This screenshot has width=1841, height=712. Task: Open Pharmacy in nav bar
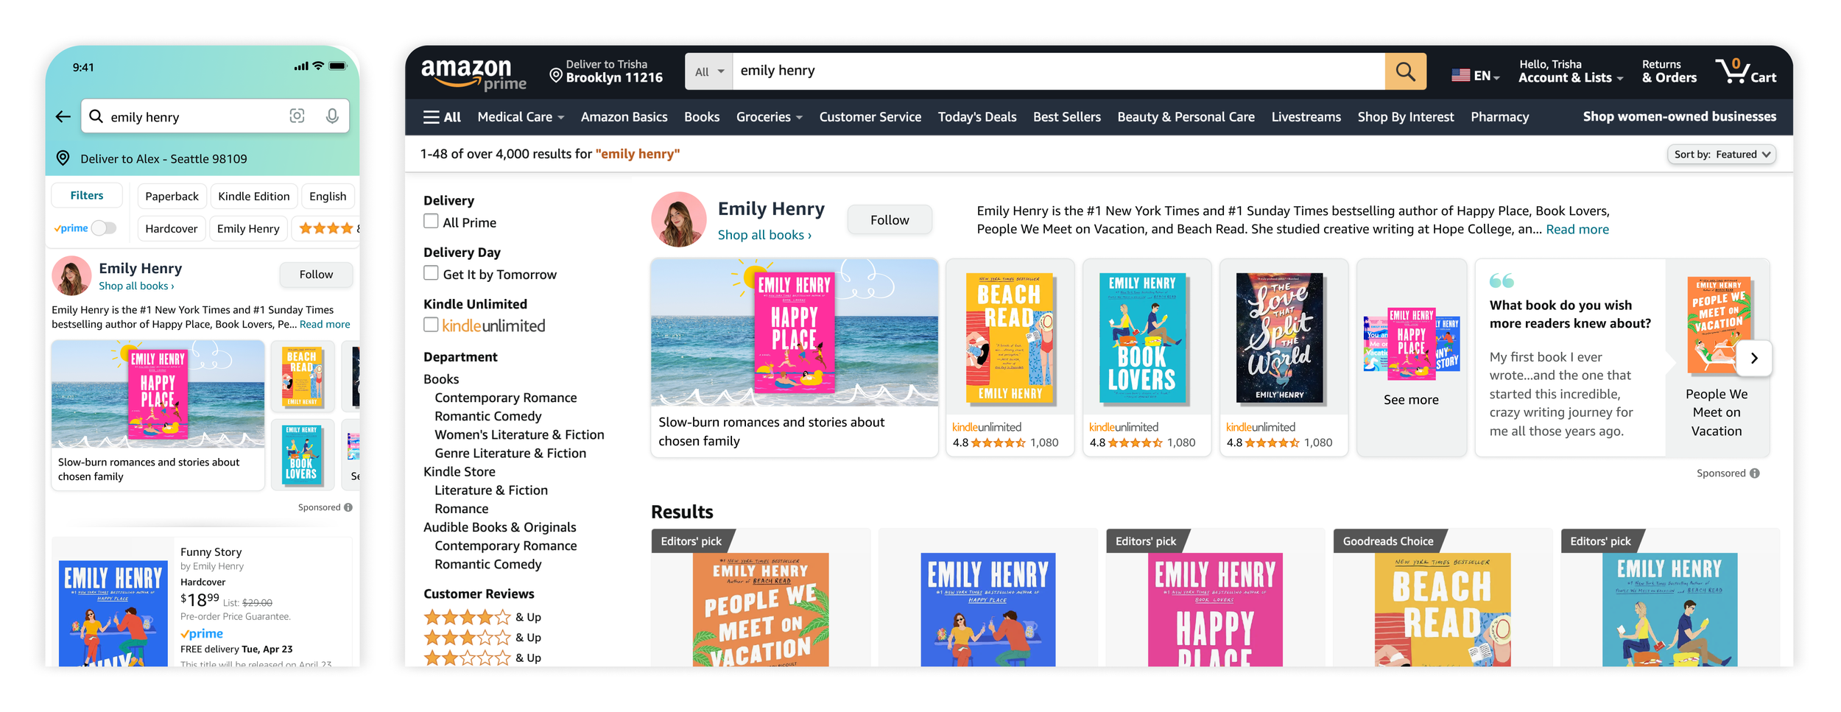point(1499,116)
